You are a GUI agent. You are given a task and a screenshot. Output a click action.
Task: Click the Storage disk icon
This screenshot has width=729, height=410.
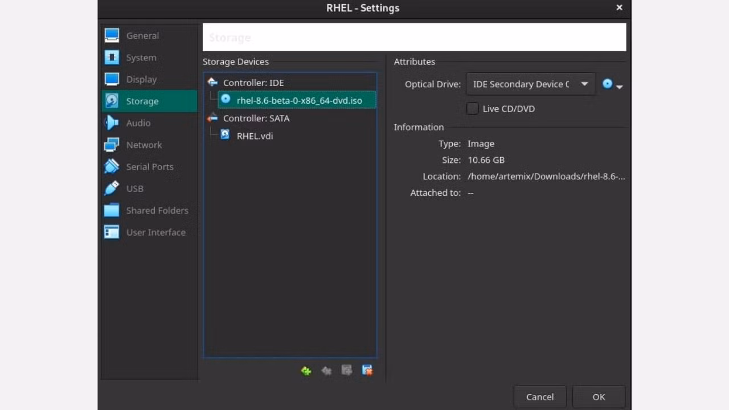pos(112,101)
